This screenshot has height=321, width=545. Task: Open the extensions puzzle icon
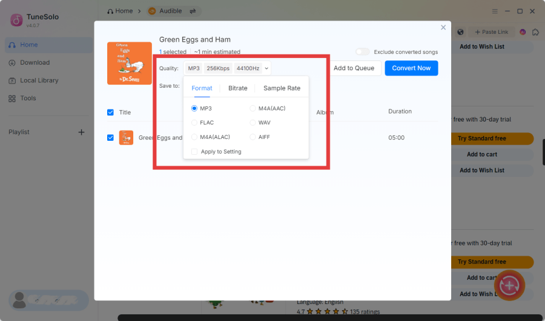coord(536,32)
